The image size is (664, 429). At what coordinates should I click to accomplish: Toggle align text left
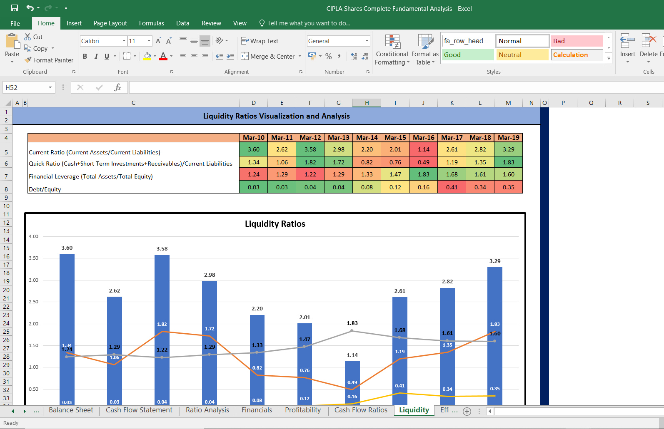[183, 56]
